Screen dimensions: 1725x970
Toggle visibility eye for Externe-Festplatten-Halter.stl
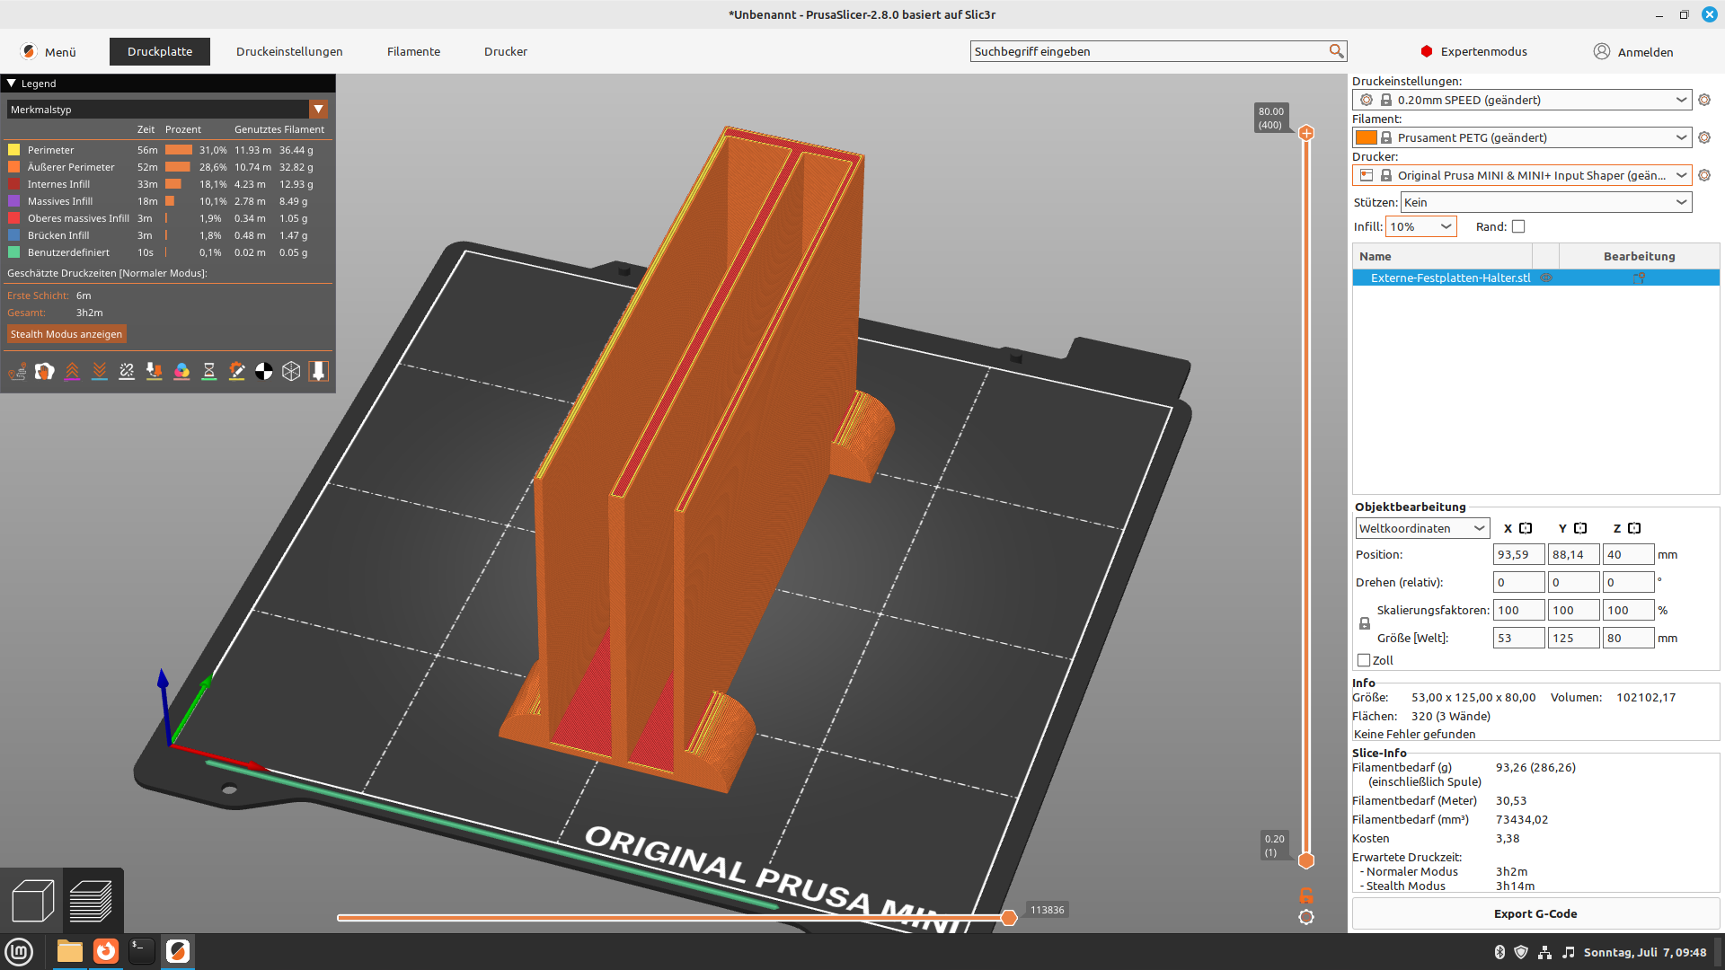1546,278
